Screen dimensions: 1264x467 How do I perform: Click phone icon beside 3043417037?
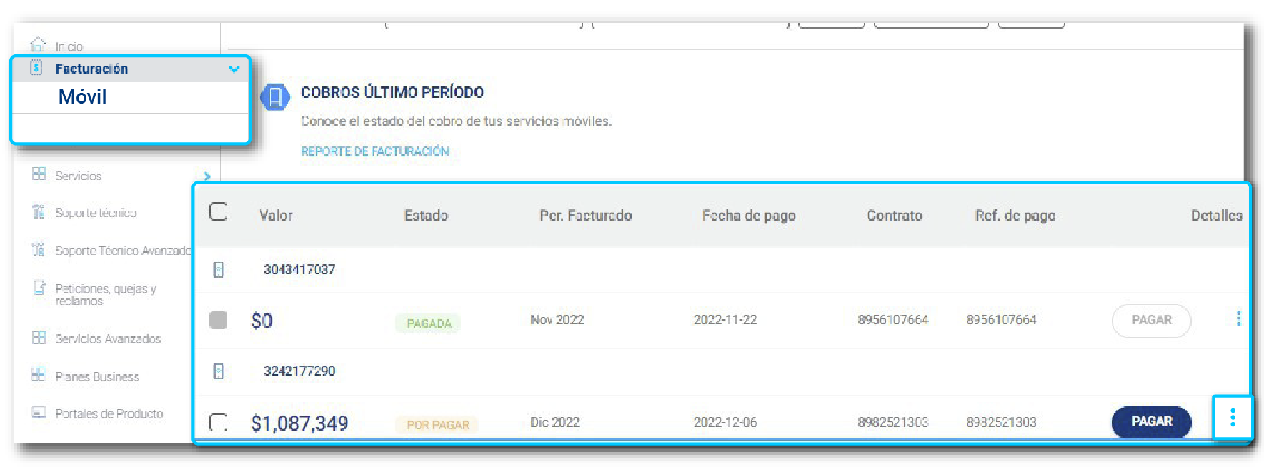coord(219,269)
